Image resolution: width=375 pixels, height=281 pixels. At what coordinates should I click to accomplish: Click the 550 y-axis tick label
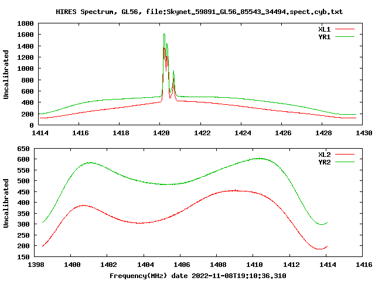(23, 170)
